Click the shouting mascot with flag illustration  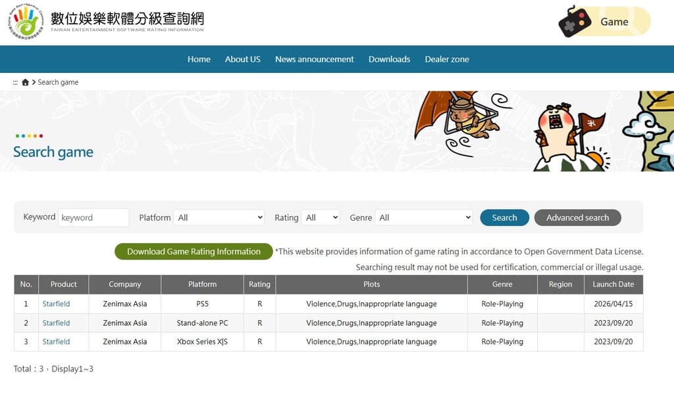[x=569, y=137]
